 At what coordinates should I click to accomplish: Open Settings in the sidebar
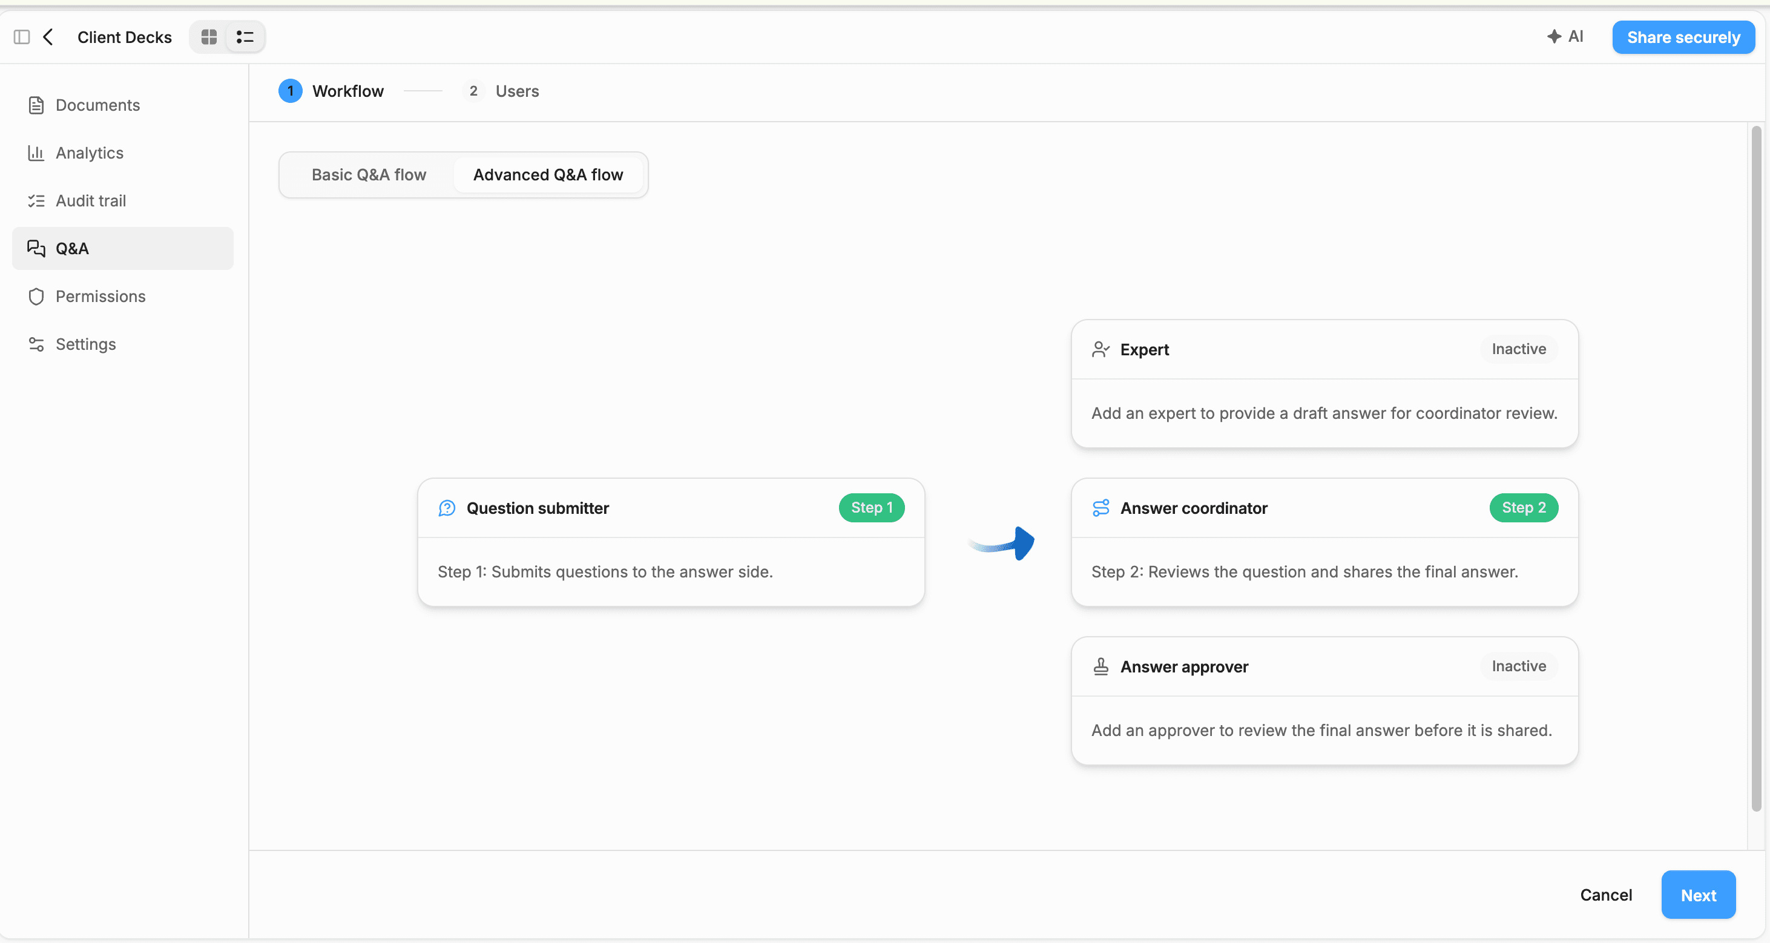(123, 344)
